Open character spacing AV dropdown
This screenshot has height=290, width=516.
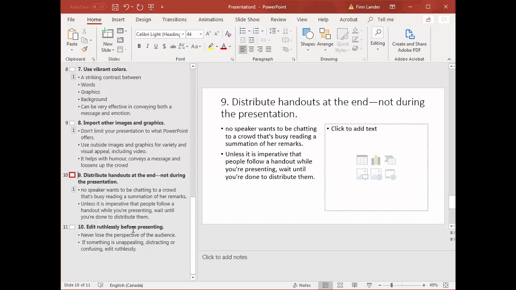(x=183, y=46)
